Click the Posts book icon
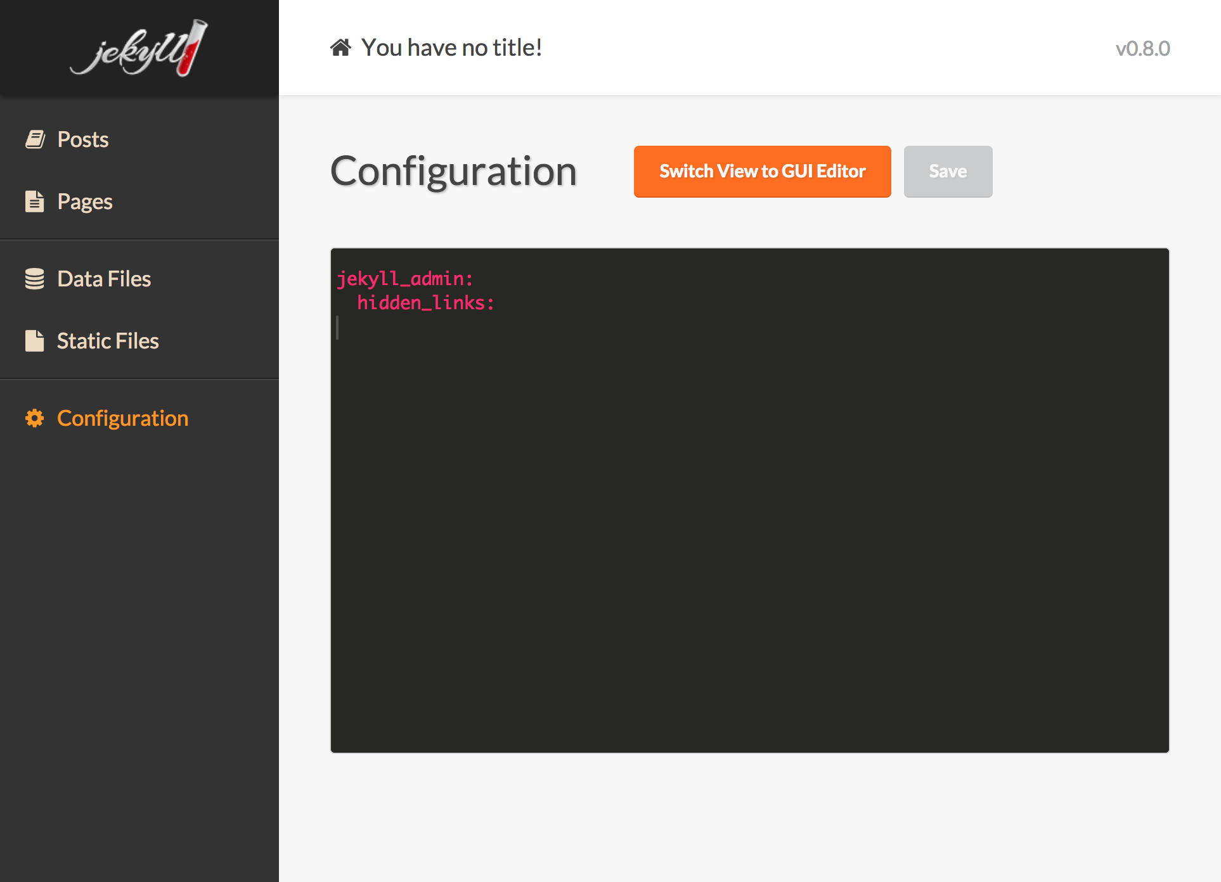Screen dimensions: 1221x882 coord(35,139)
